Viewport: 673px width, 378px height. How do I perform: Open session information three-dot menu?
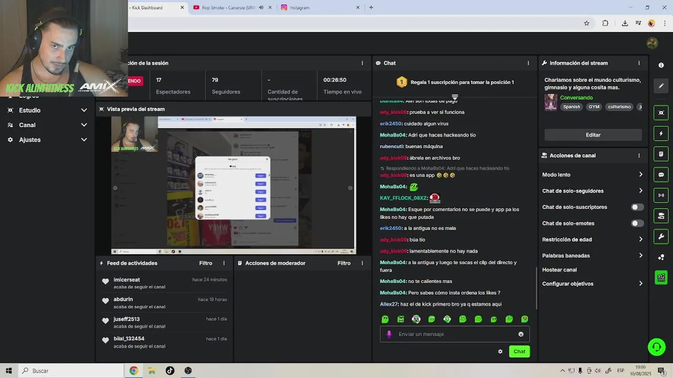click(362, 63)
